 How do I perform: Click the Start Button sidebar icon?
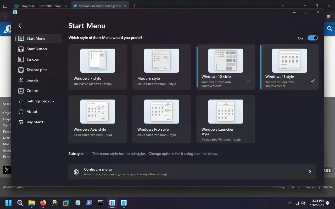21,49
